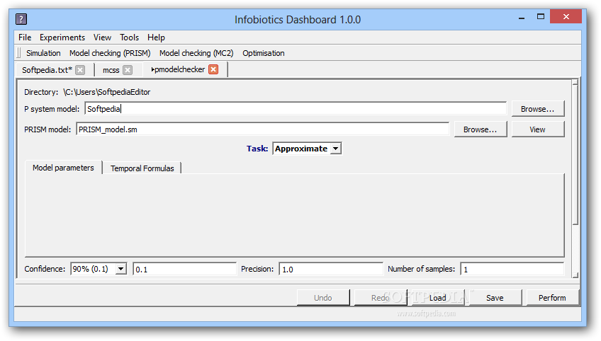Close the mcss tab
This screenshot has height=341, width=601.
click(128, 70)
